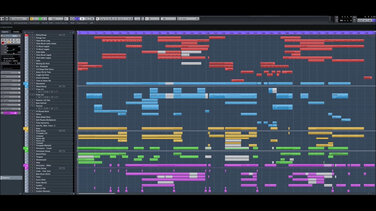Toggle global Mute M button in toolbar
The width and height of the screenshot is (376, 211).
pos(31,19)
